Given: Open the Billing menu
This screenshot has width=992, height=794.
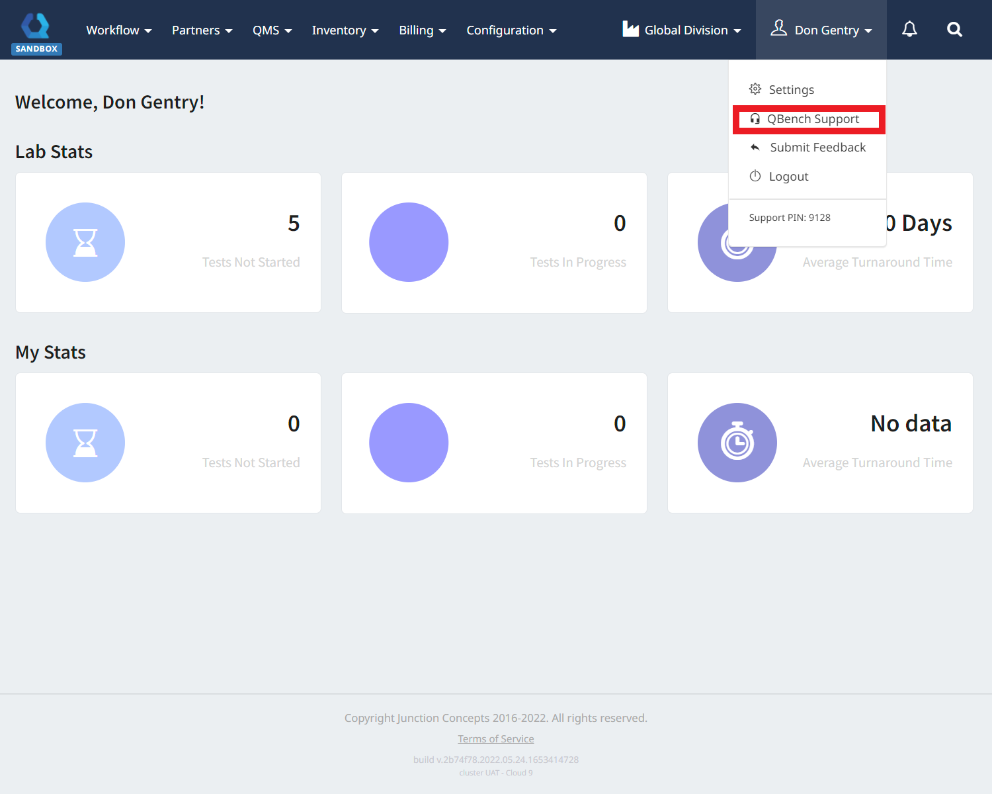Looking at the screenshot, I should point(422,30).
